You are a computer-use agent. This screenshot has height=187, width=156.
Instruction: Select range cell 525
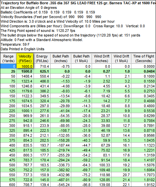tap(8, 170)
